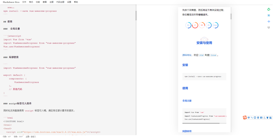Click the Markdown Nice title
Image resolution: width=273 pixels, height=138 pixels.
11,2
